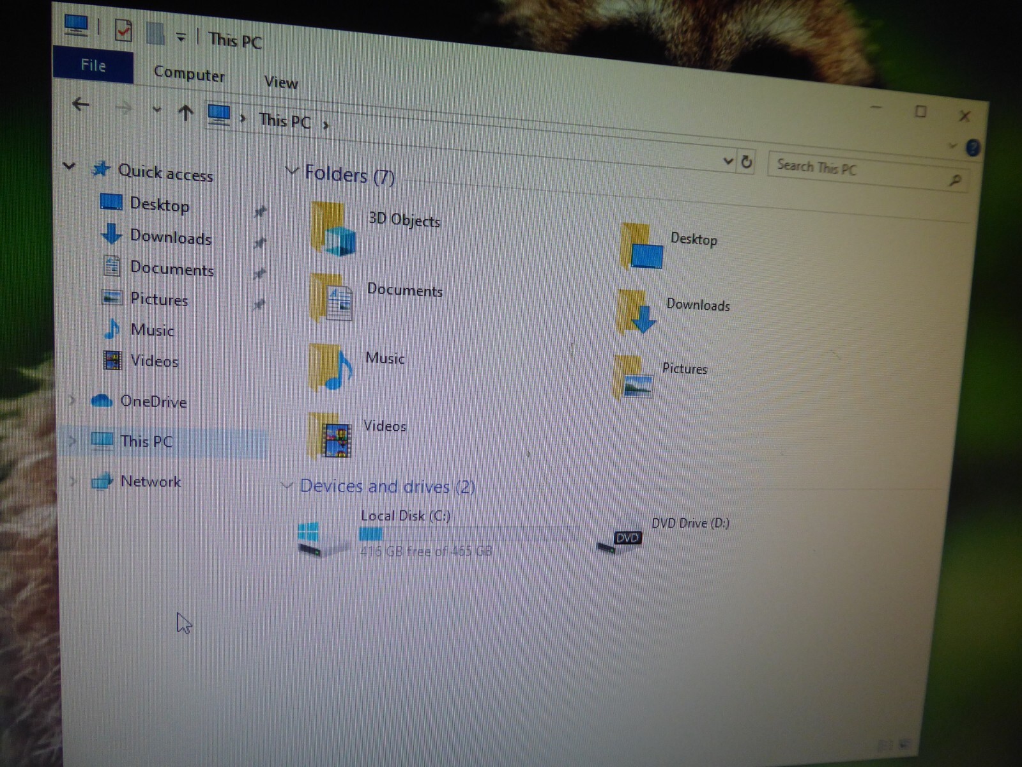The width and height of the screenshot is (1022, 767).
Task: Click the pin icon beside sidebar Pictures
Action: click(259, 304)
